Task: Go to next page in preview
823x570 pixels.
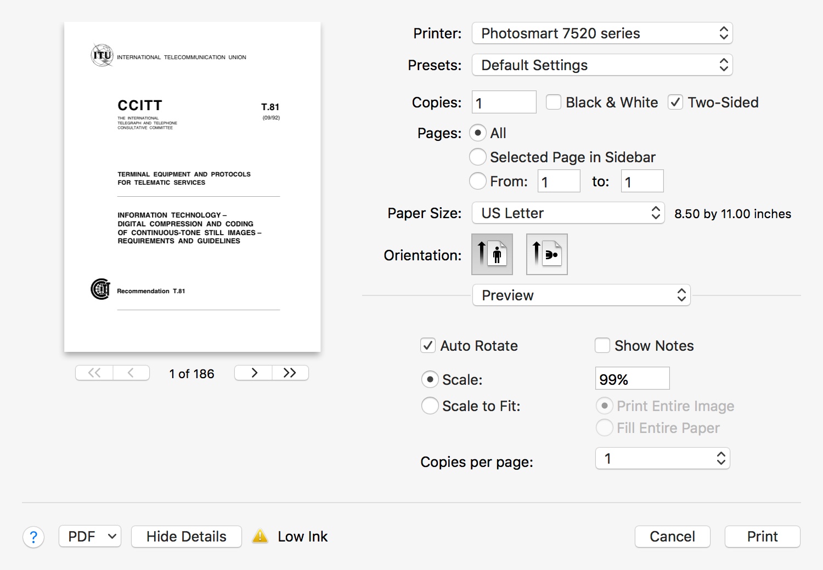Action: point(253,373)
